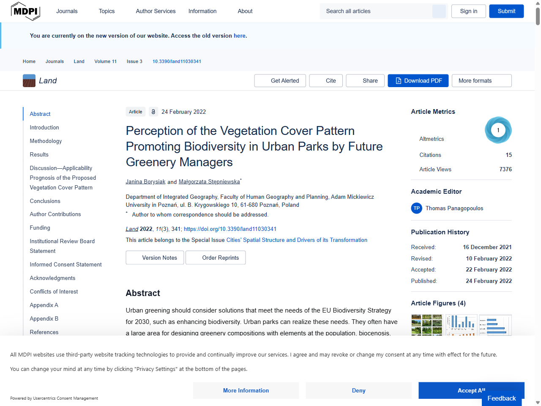The image size is (541, 406).
Task: Jump to References section
Action: 44,332
